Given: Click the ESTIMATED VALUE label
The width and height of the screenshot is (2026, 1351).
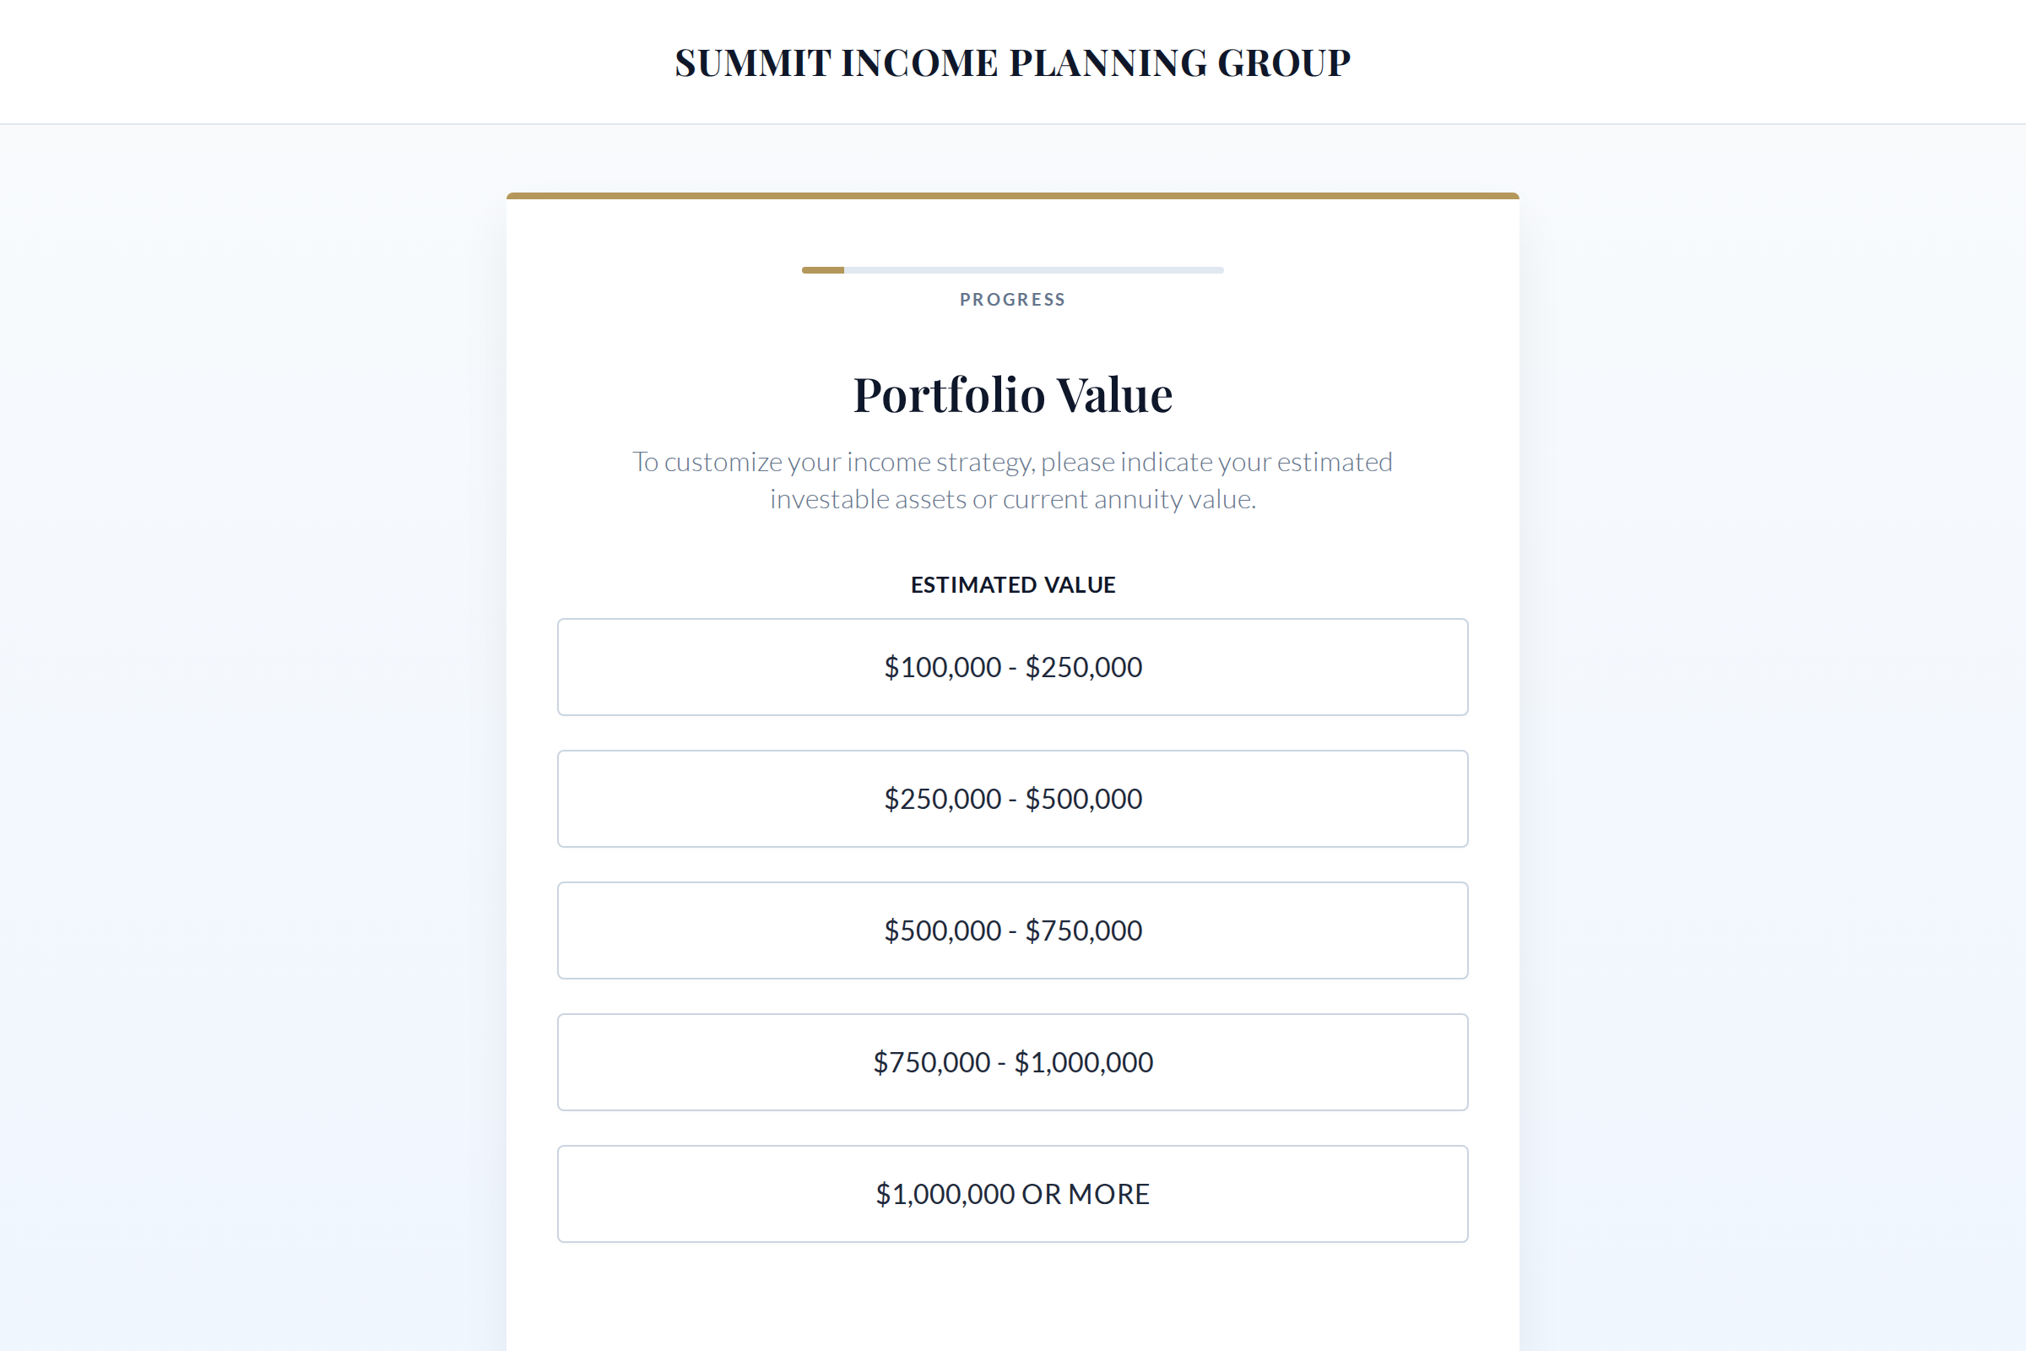Looking at the screenshot, I should pyautogui.click(x=1012, y=584).
